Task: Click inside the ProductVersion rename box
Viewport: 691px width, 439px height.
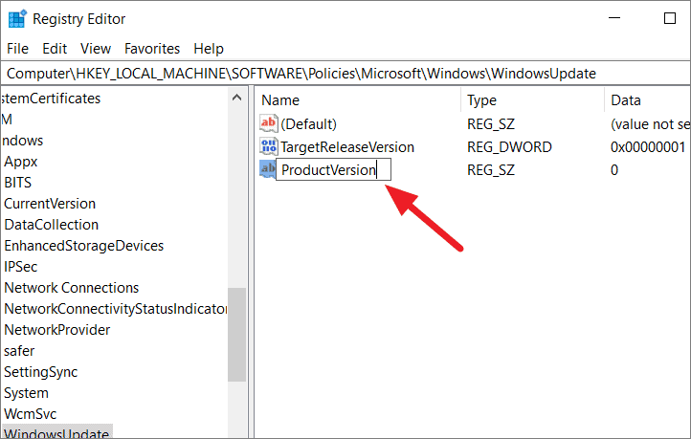Action: point(333,169)
